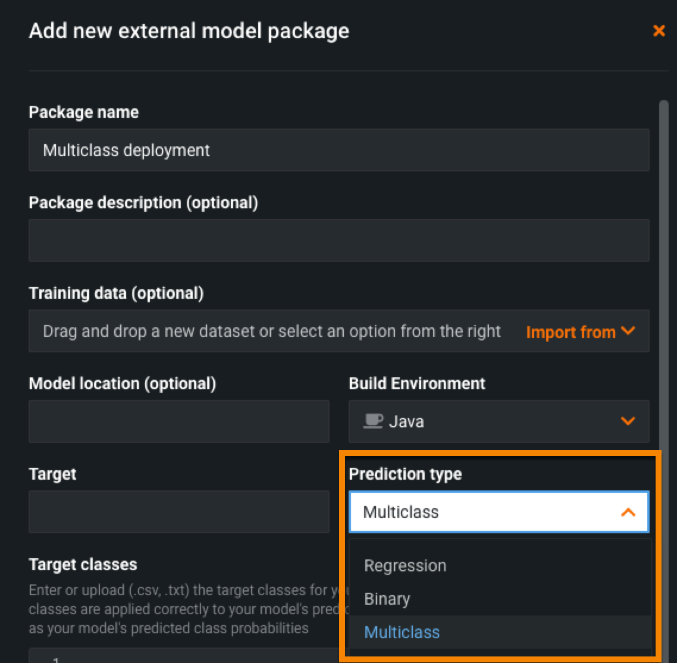Choose Binary from the prediction type list
Image resolution: width=677 pixels, height=663 pixels.
pyautogui.click(x=387, y=599)
